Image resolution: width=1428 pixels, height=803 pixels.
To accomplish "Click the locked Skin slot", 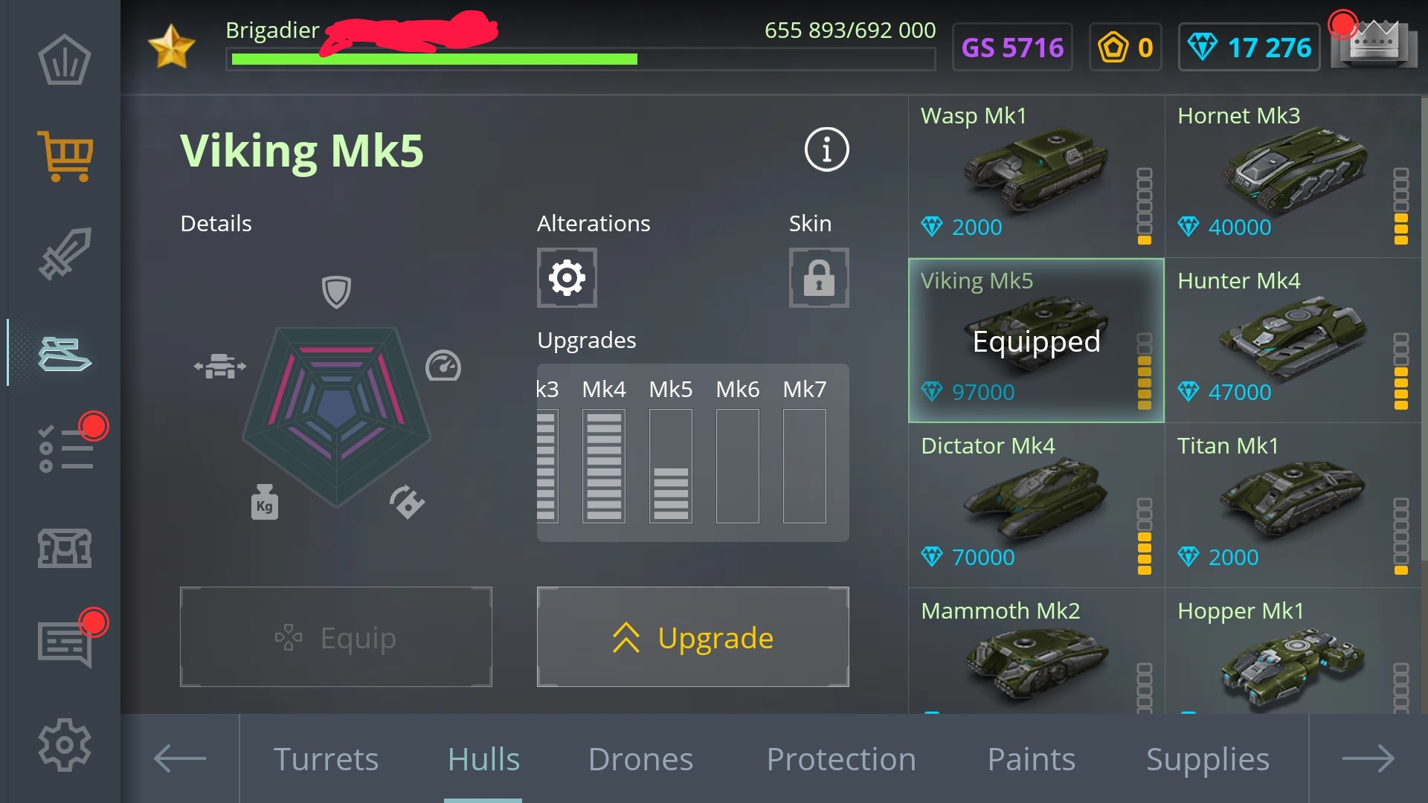I will point(819,278).
